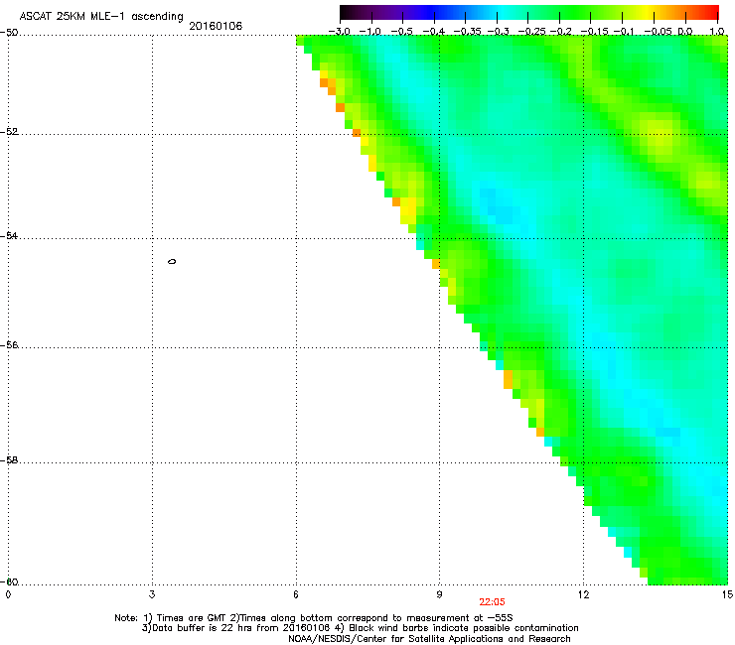Click the "-0.1" color scale label
Image resolution: width=735 pixels, height=645 pixels.
623,32
